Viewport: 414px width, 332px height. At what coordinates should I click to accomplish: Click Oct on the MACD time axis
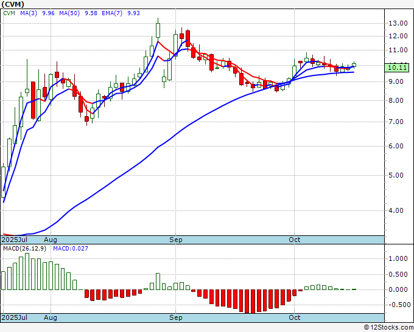click(295, 317)
